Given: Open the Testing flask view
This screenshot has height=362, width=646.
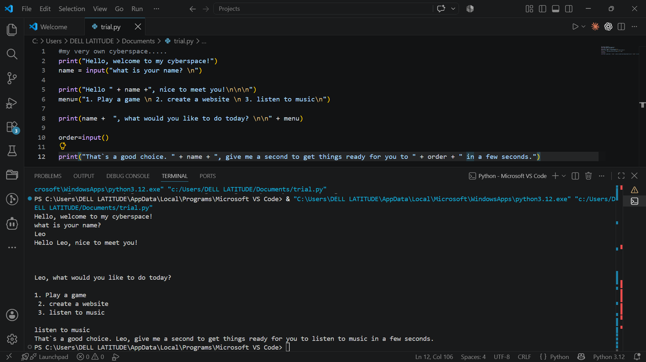Looking at the screenshot, I should (12, 151).
